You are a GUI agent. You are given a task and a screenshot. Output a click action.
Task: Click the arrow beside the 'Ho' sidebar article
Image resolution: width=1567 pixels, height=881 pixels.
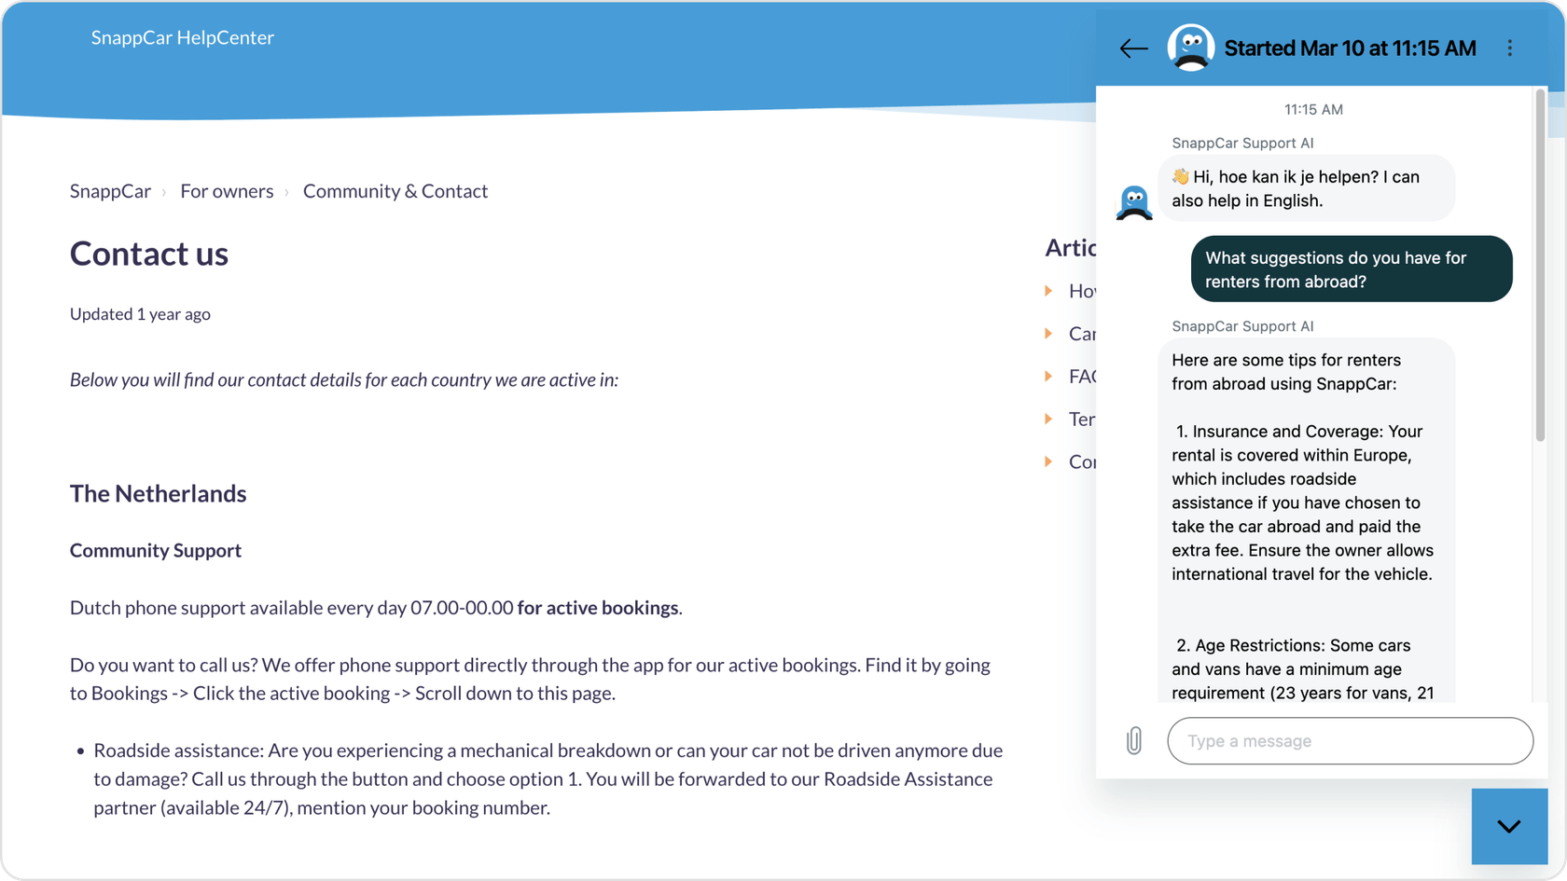point(1049,291)
